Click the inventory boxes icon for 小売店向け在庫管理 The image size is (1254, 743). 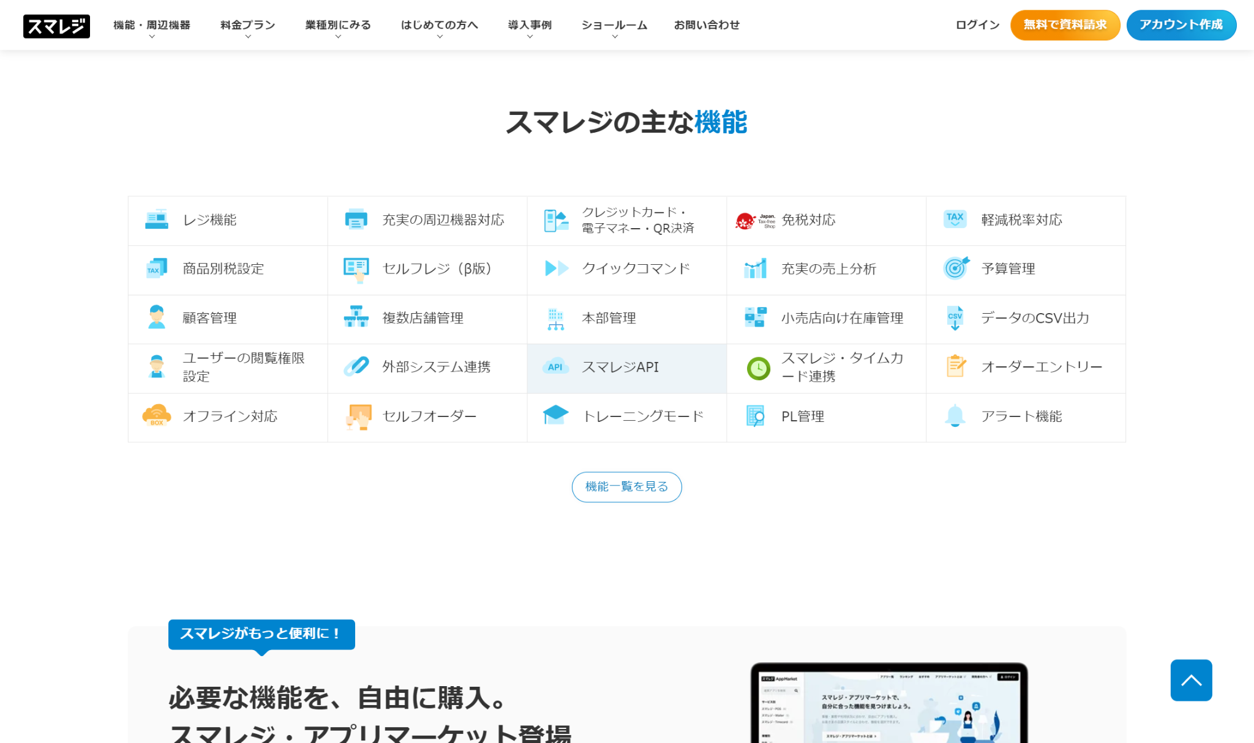pyautogui.click(x=756, y=317)
